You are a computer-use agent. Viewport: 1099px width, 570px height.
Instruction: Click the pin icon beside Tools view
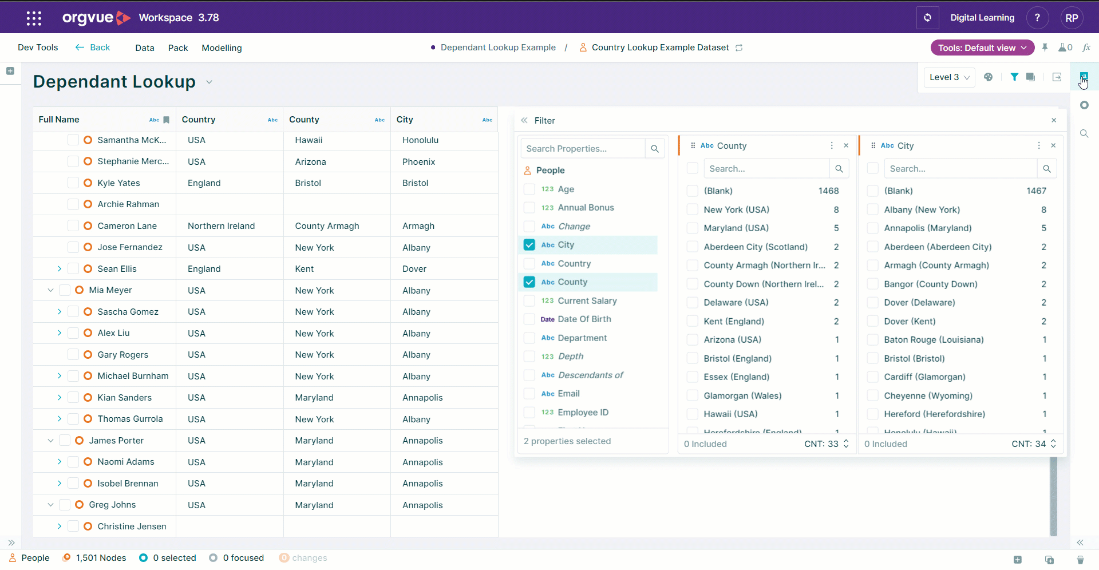click(1045, 48)
